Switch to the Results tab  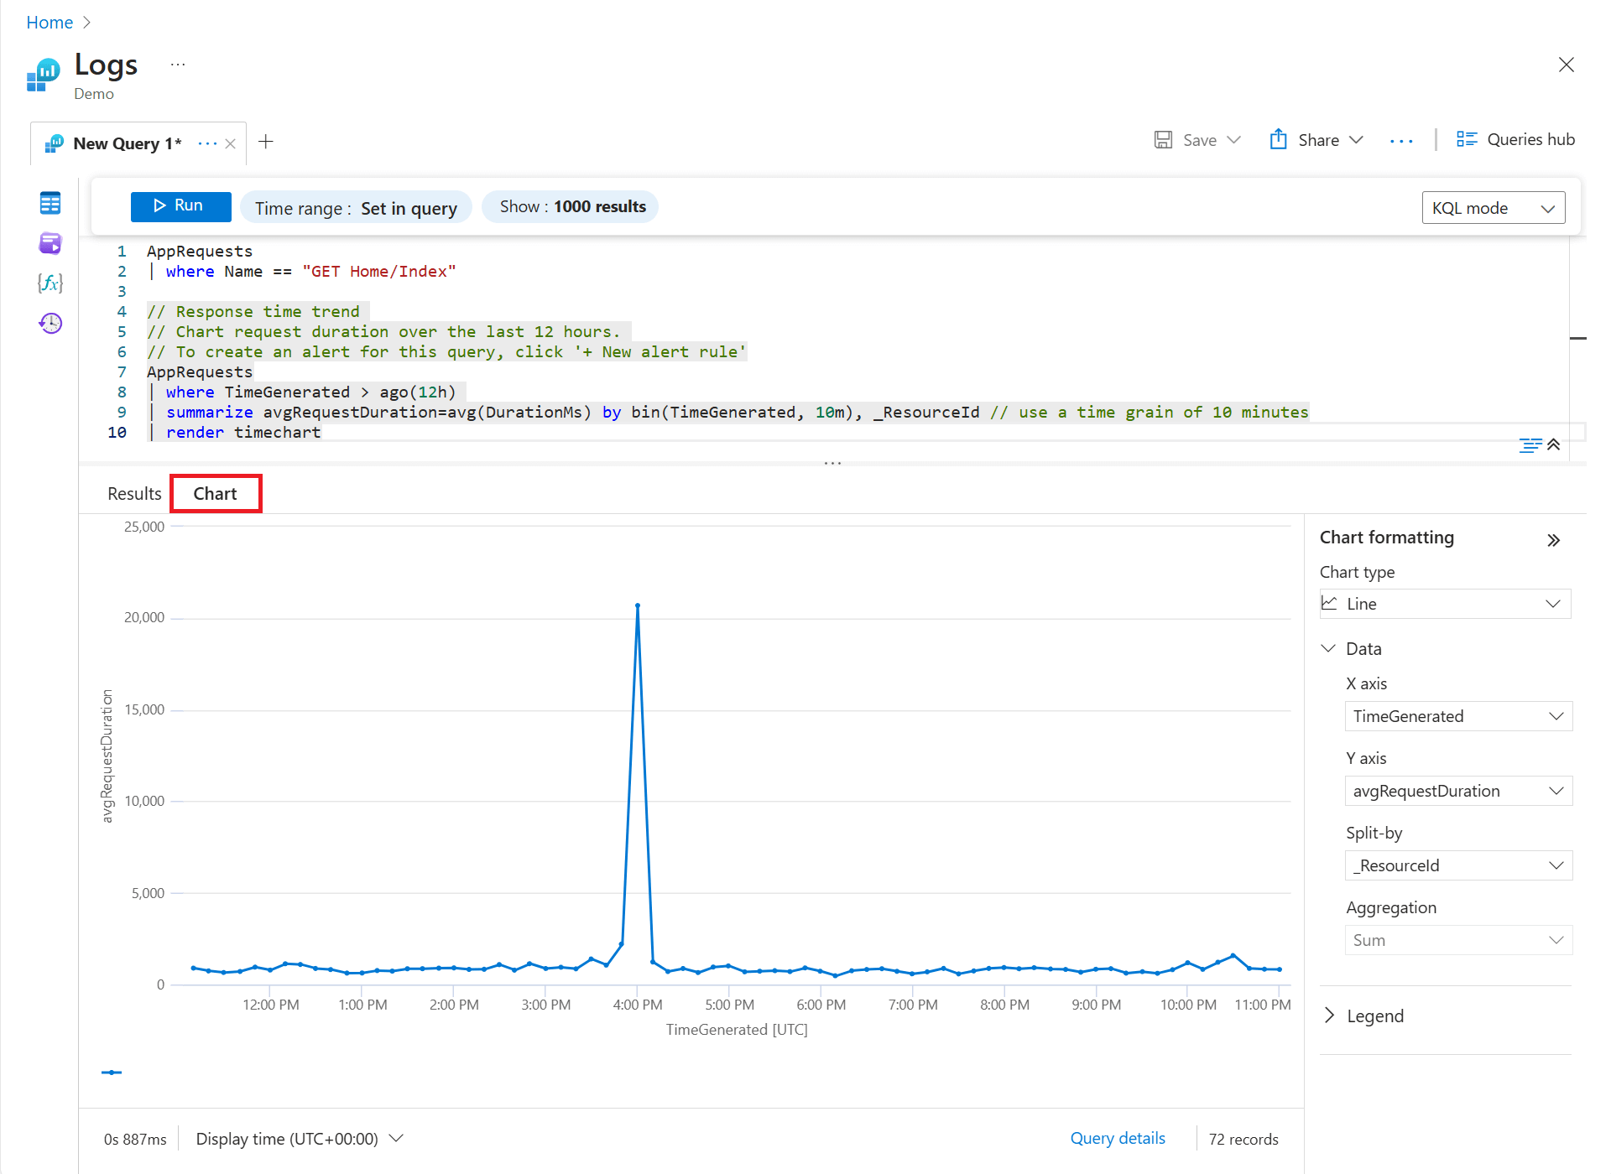pyautogui.click(x=134, y=493)
